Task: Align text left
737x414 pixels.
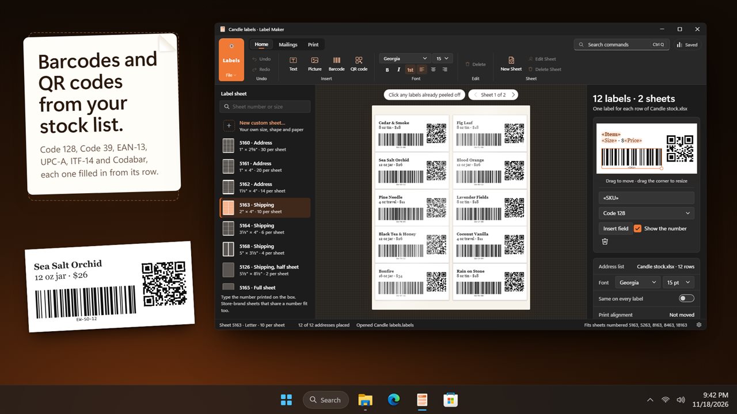Action: [x=422, y=70]
